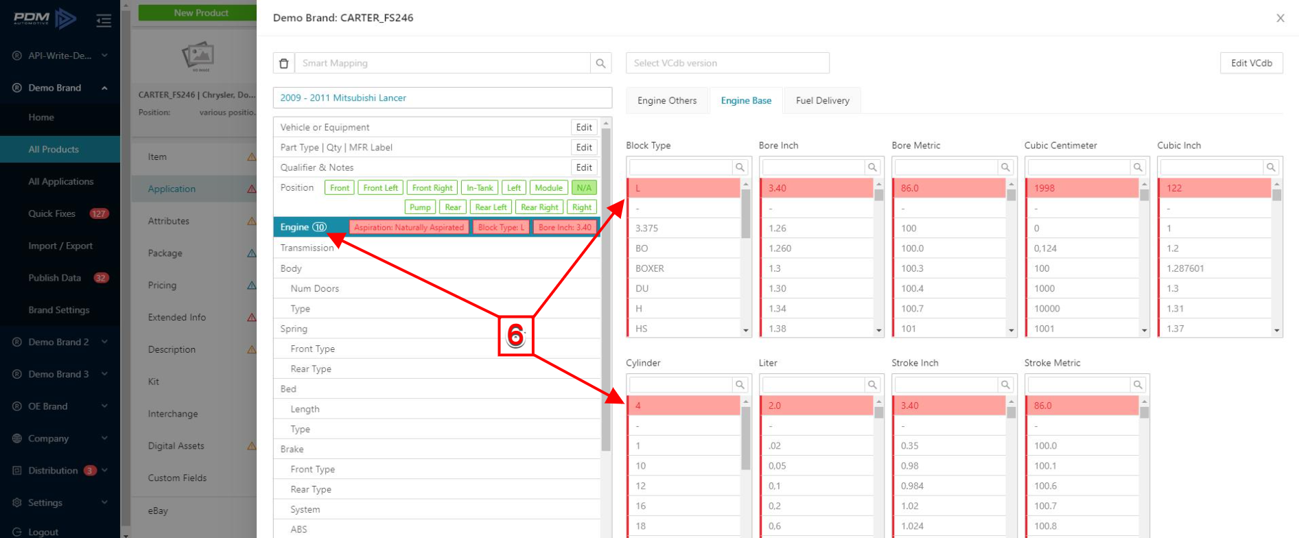Expand the Demo Brand 3 menu

point(104,374)
